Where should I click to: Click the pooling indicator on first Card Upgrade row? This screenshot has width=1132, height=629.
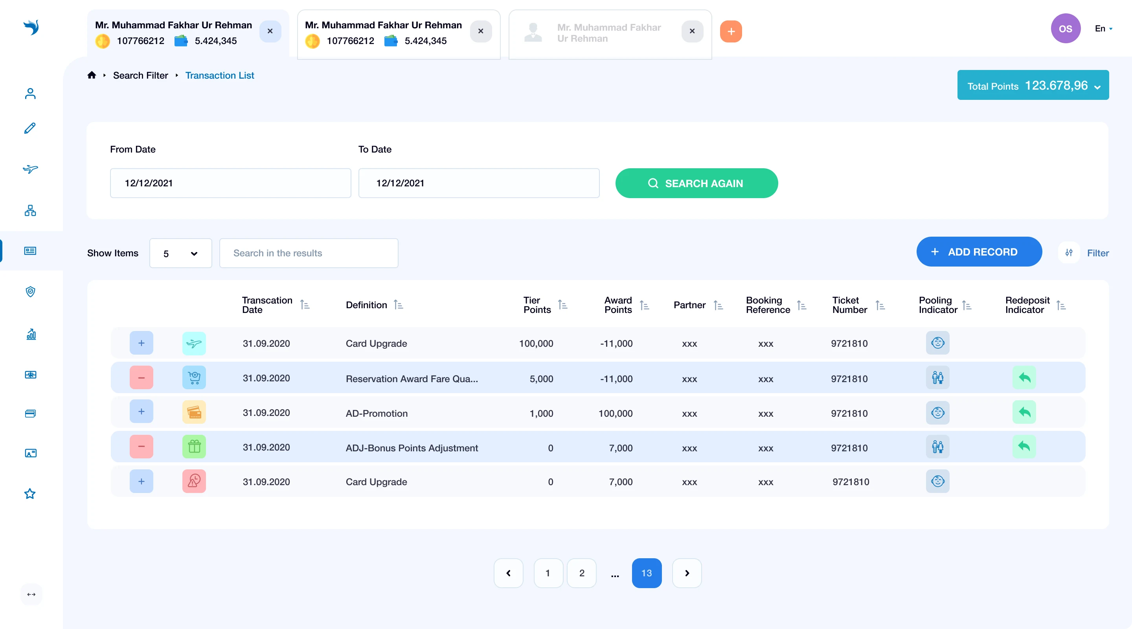pyautogui.click(x=937, y=343)
